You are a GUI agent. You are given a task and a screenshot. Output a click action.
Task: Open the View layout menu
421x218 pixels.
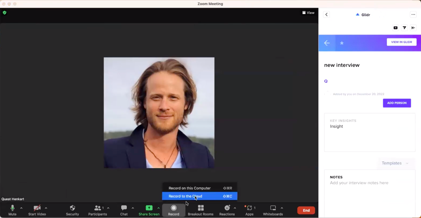308,12
